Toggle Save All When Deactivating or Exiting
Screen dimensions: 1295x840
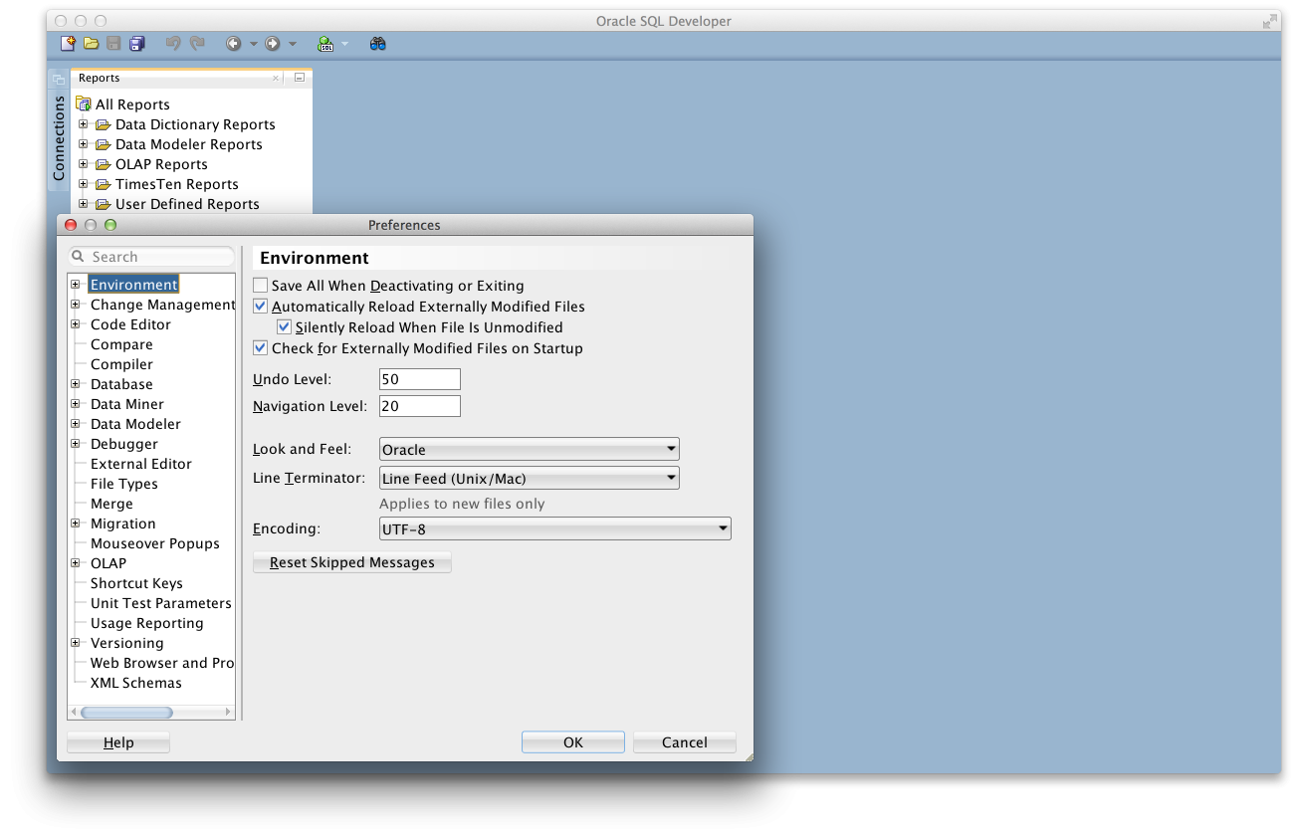coord(261,286)
